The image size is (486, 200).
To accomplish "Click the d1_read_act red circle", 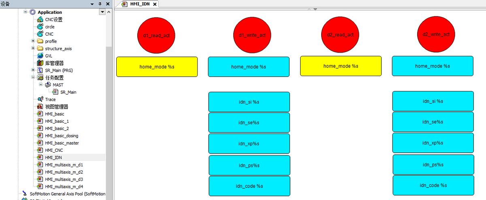I will [x=156, y=35].
